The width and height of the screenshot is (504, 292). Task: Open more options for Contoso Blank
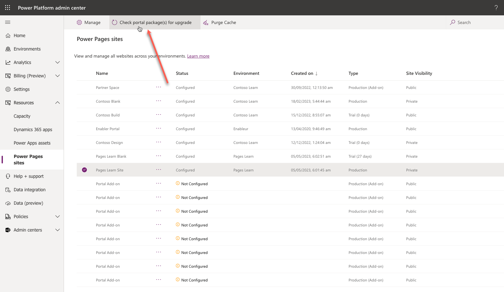click(159, 101)
